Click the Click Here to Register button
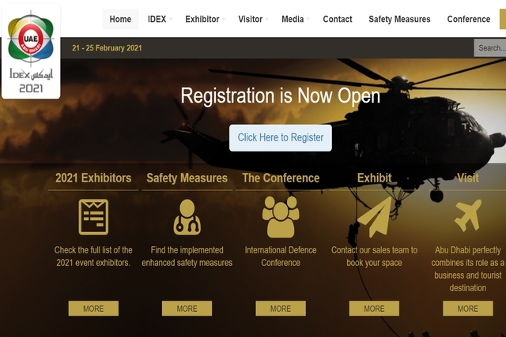This screenshot has width=506, height=337. coord(281,137)
